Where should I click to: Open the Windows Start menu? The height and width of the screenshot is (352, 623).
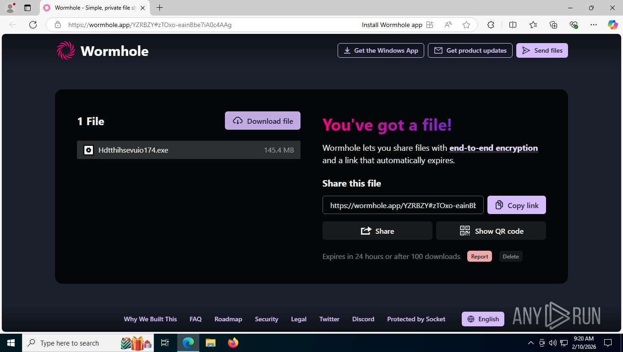pyautogui.click(x=11, y=343)
